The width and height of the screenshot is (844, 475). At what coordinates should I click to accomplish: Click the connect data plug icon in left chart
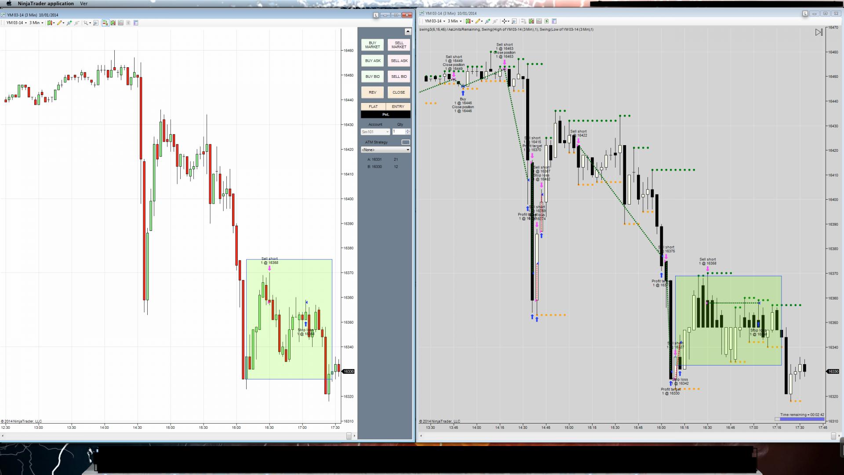click(69, 23)
